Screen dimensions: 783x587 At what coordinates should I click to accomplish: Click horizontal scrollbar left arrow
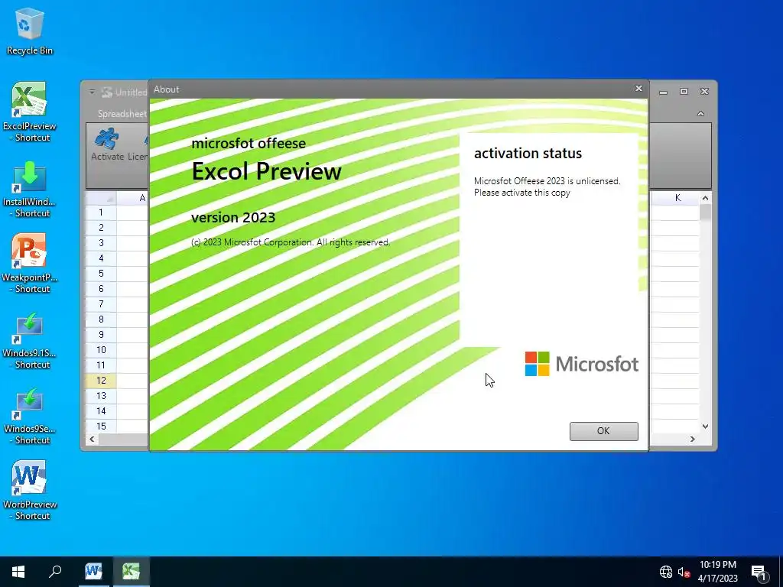[x=92, y=439]
